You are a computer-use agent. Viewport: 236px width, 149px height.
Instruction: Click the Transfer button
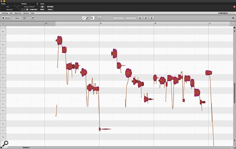[x=6, y=18]
